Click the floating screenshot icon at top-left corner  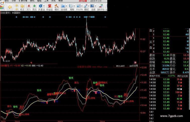click(x=2, y=3)
